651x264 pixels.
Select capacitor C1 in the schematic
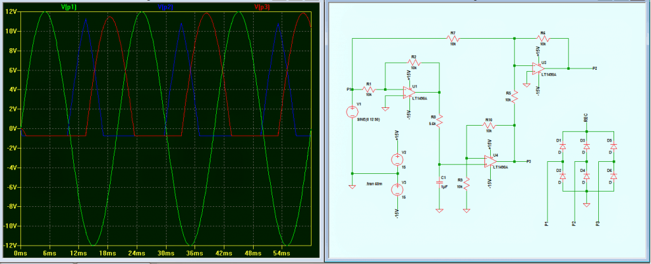click(439, 182)
